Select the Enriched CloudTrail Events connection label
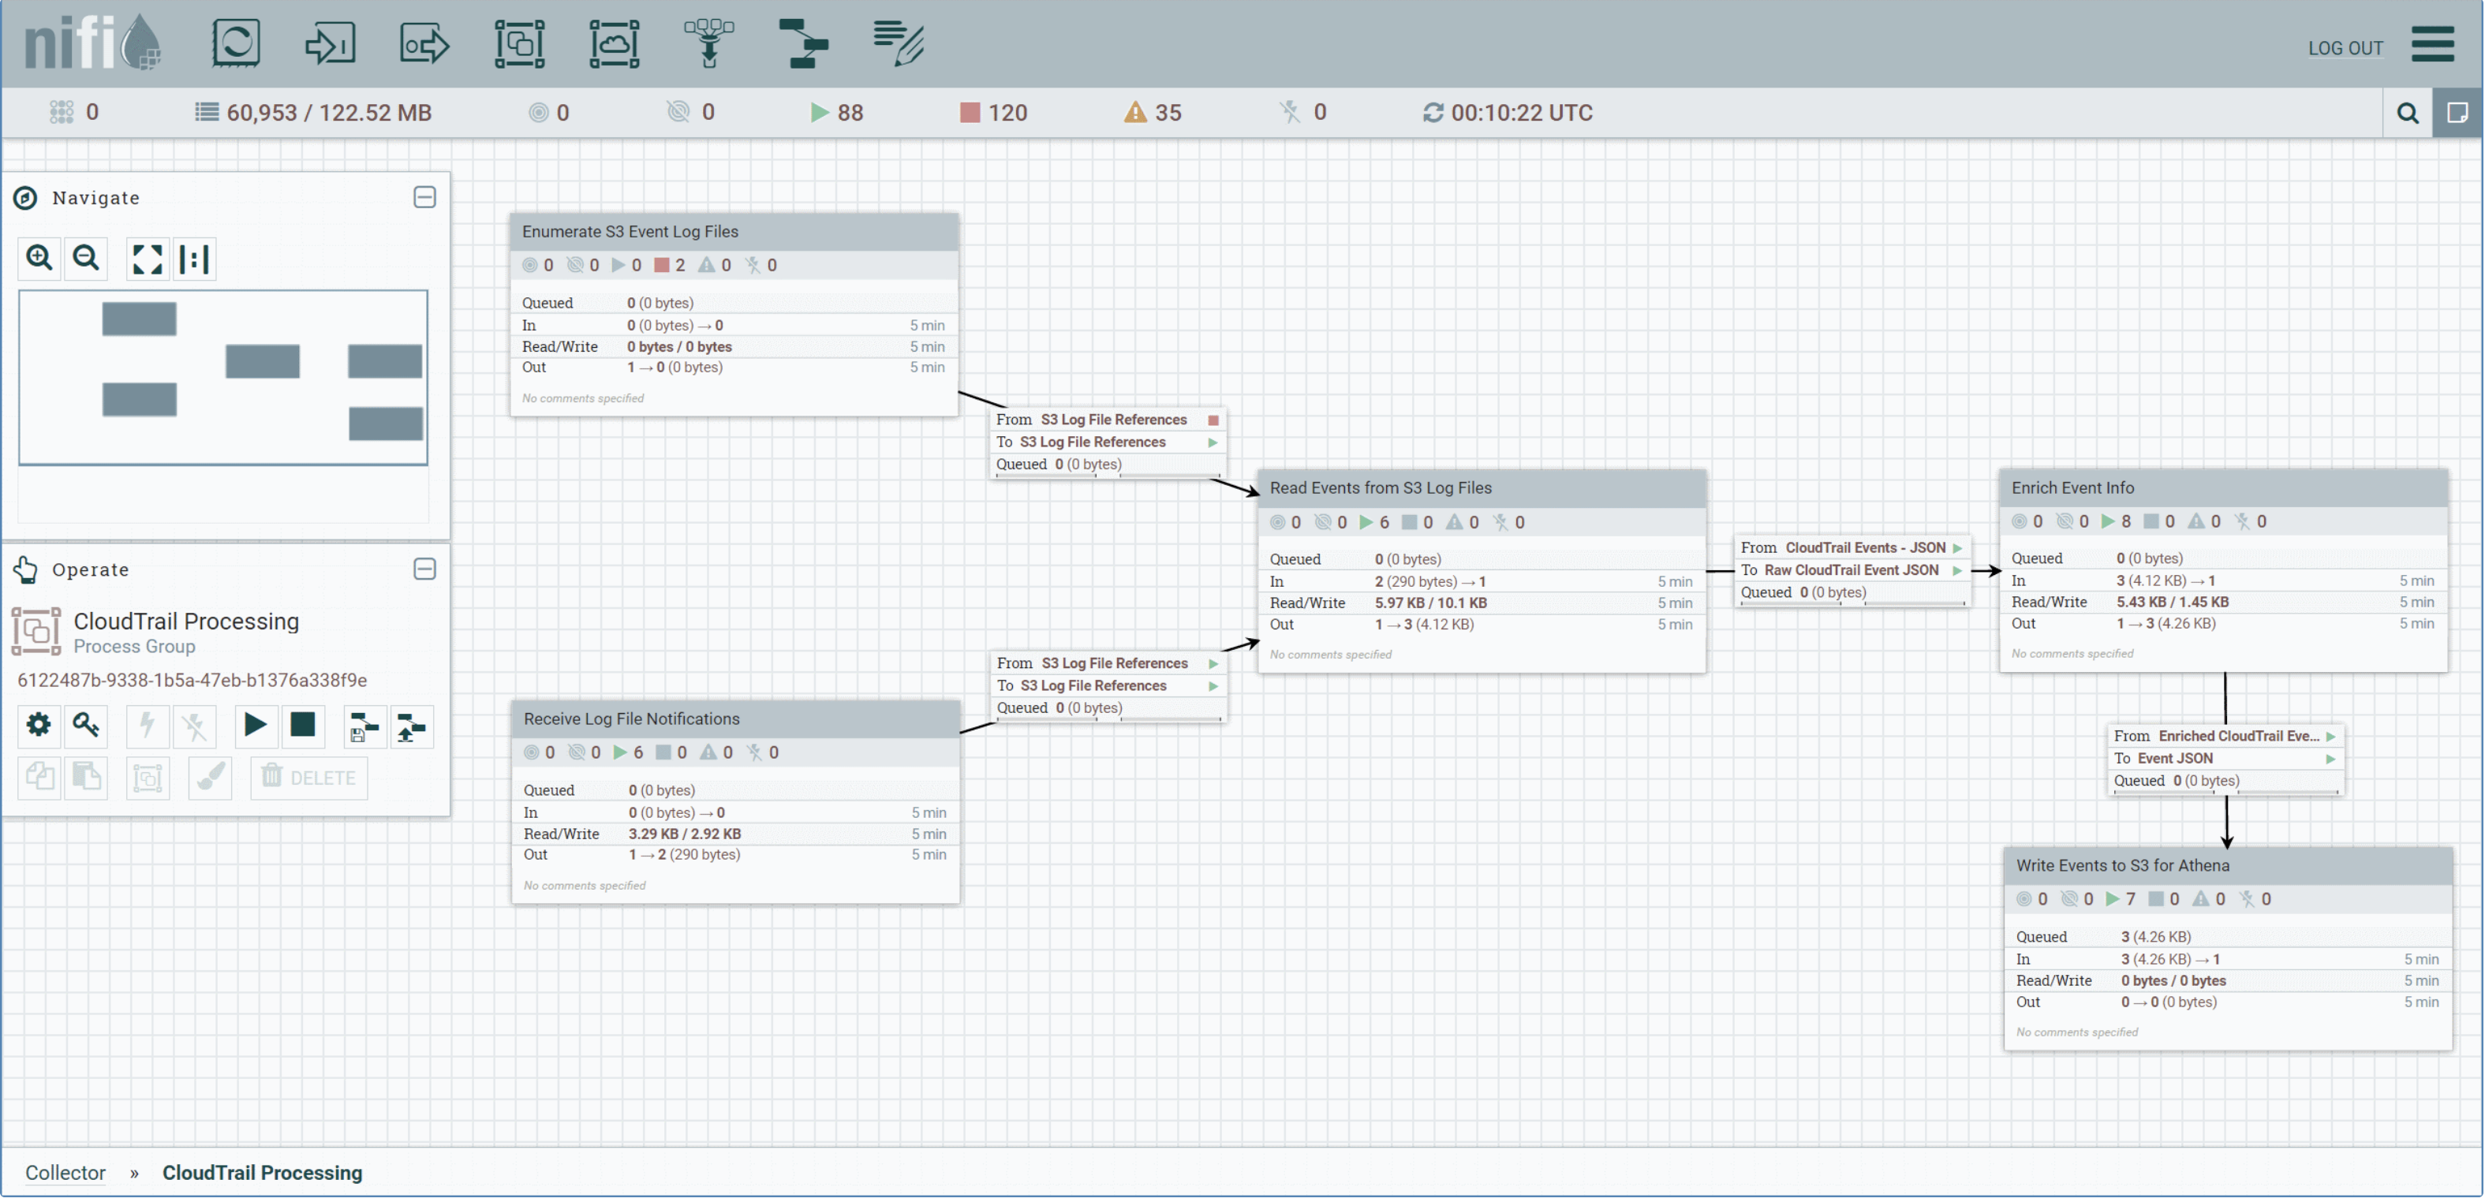 coord(2225,760)
